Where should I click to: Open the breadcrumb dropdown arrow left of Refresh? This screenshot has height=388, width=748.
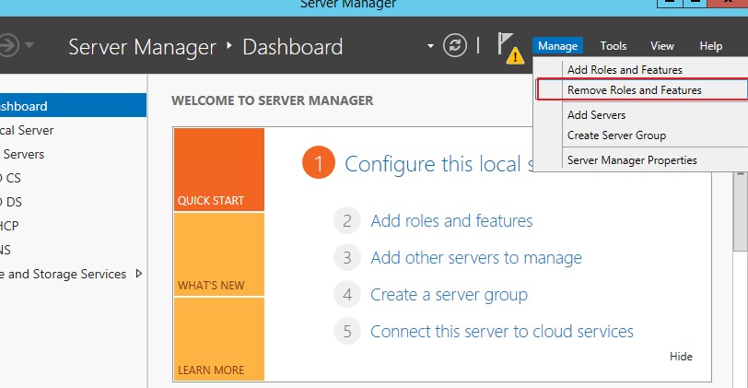(x=430, y=46)
